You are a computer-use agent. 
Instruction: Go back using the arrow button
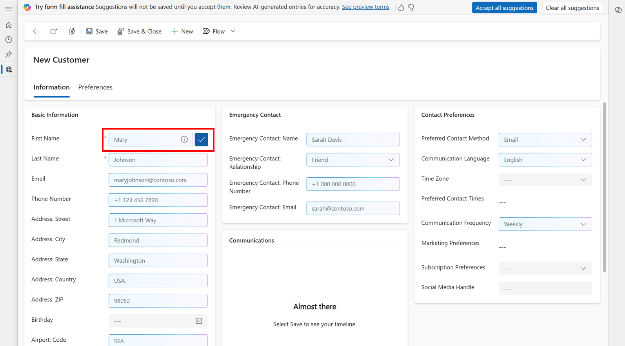pos(36,31)
